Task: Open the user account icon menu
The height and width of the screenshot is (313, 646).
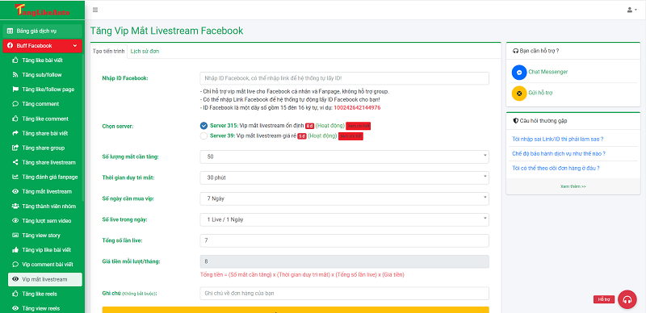Action: click(x=632, y=10)
